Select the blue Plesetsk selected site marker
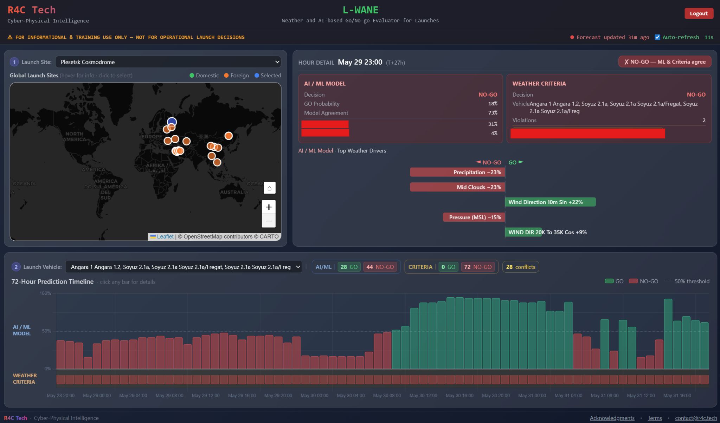The height and width of the screenshot is (423, 720). pos(172,122)
